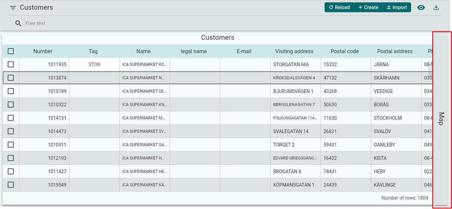Check the row for customer 1011427
The height and width of the screenshot is (209, 452).
11,171
